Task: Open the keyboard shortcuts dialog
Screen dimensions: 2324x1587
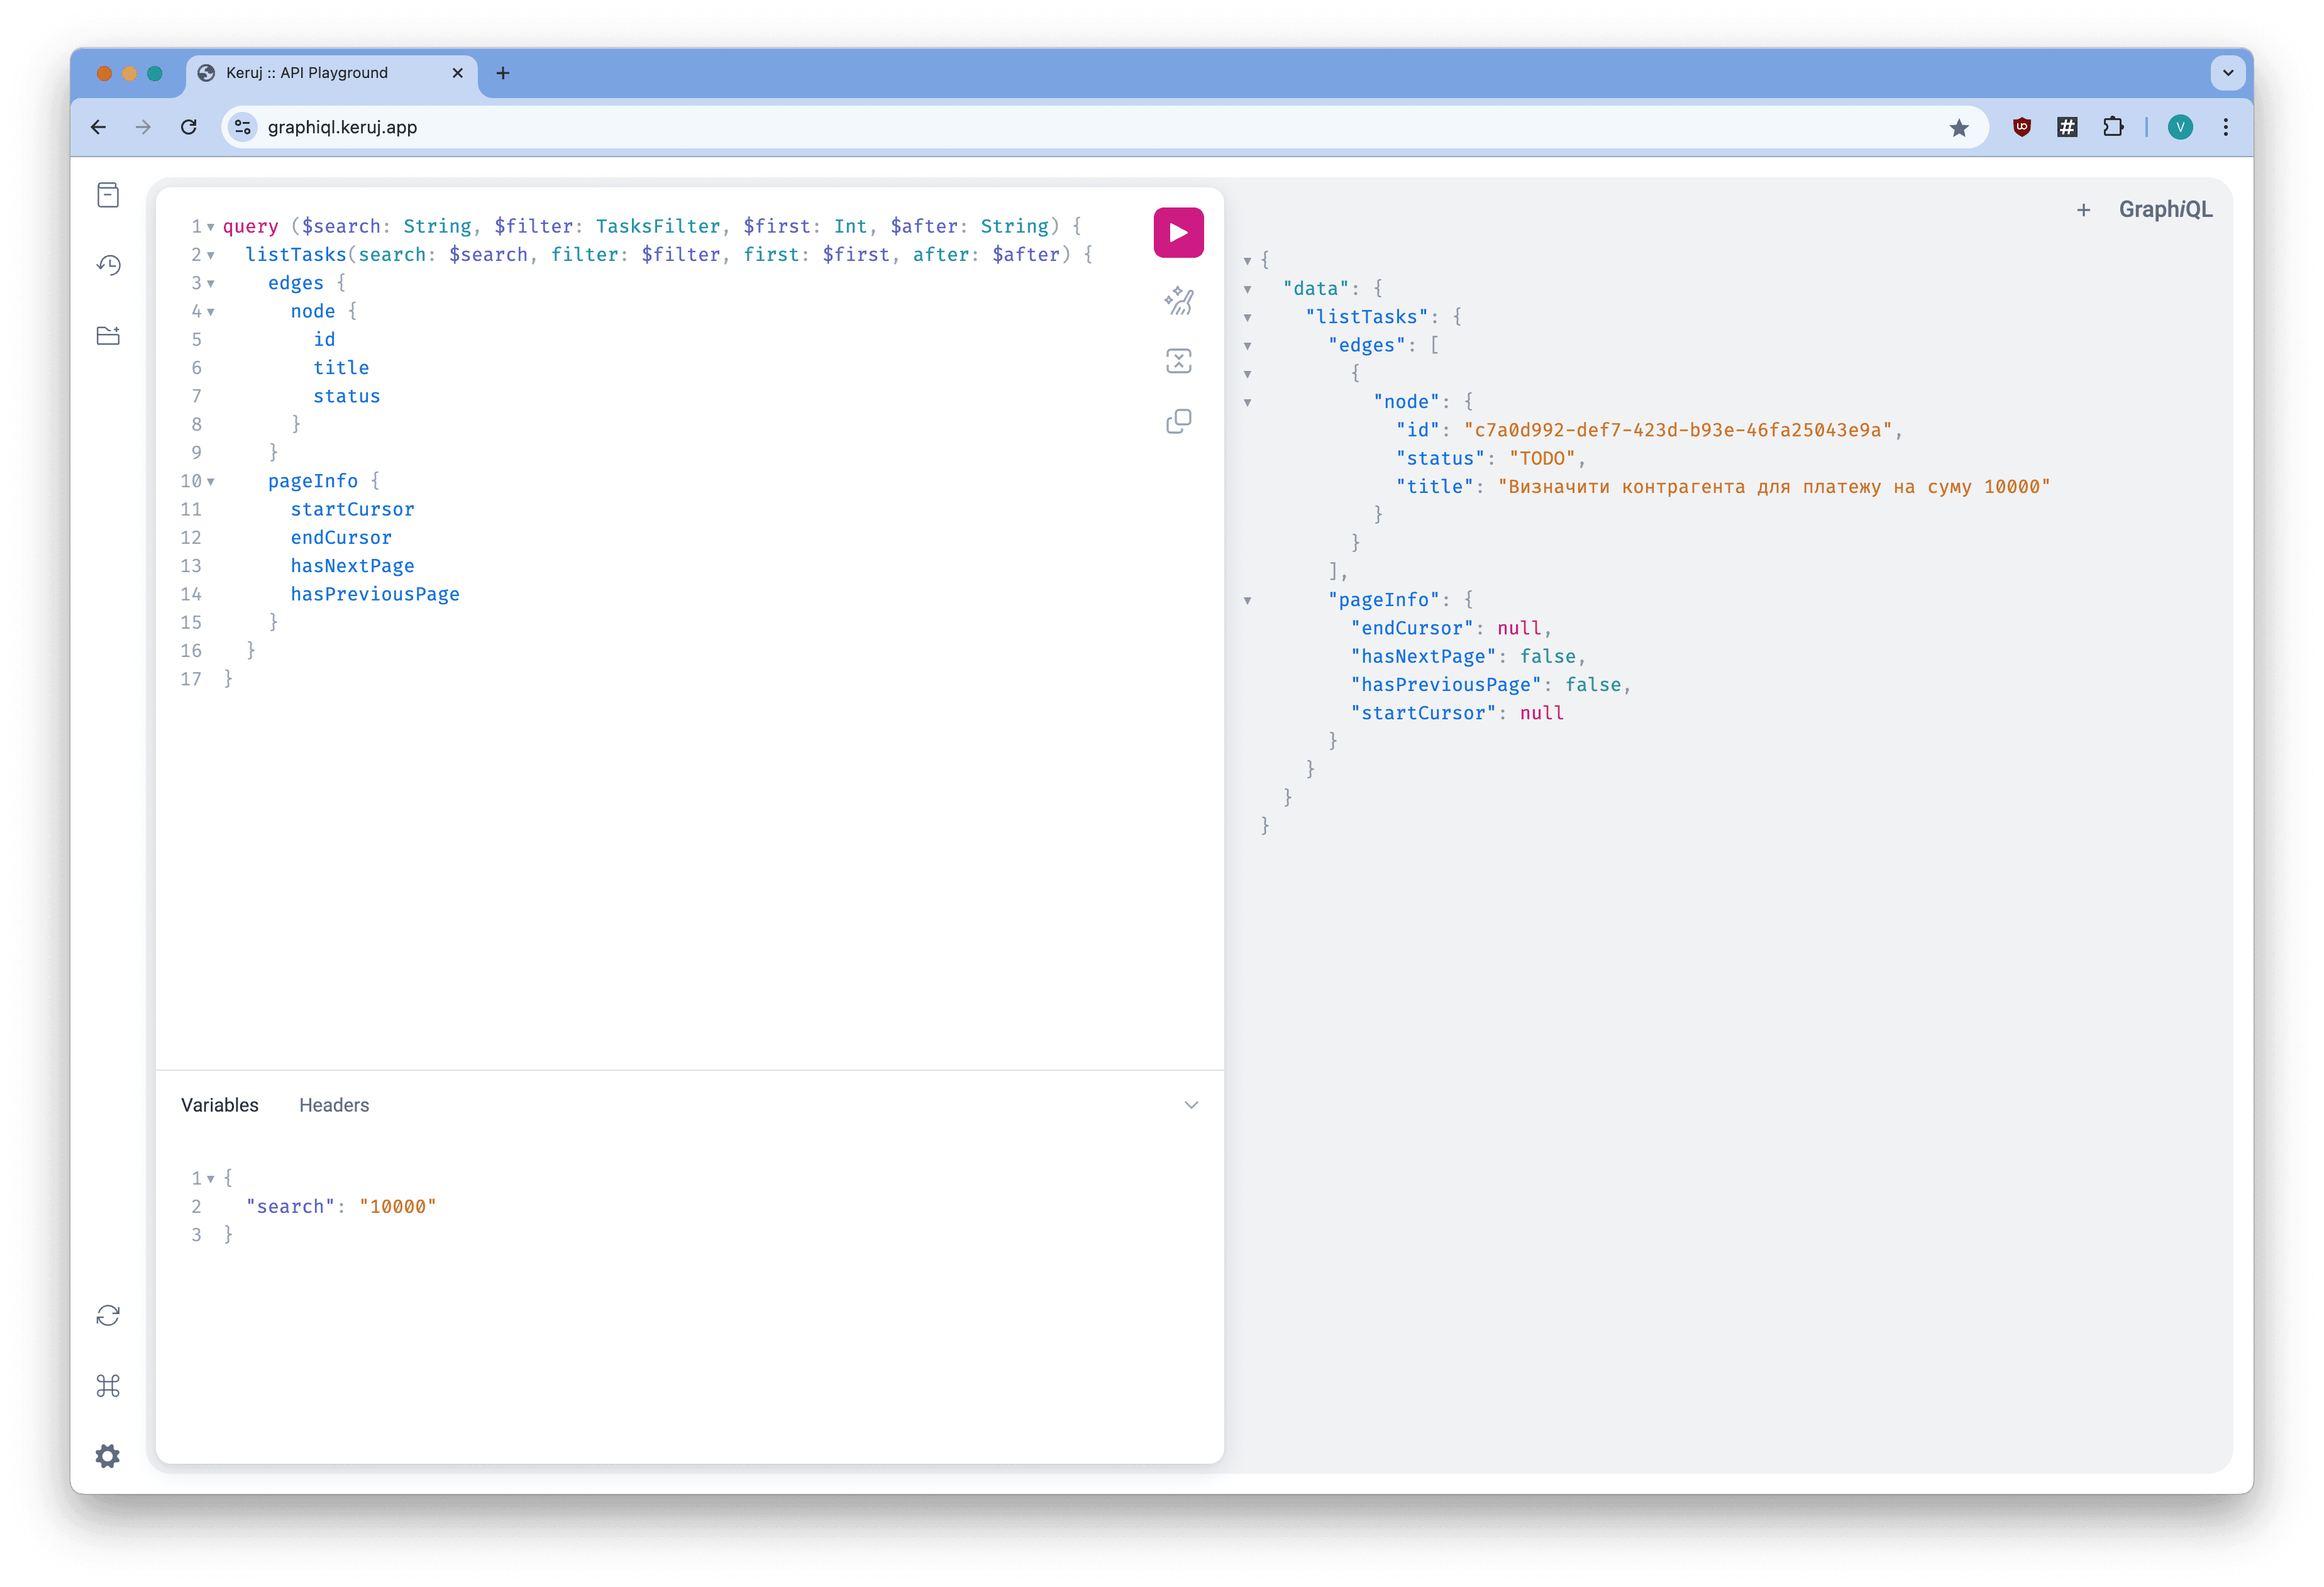Action: [108, 1385]
